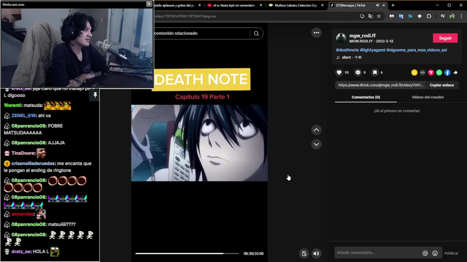Image resolution: width=467 pixels, height=262 pixels.
Task: Click chat username 1llorenti
Action: pos(13,105)
